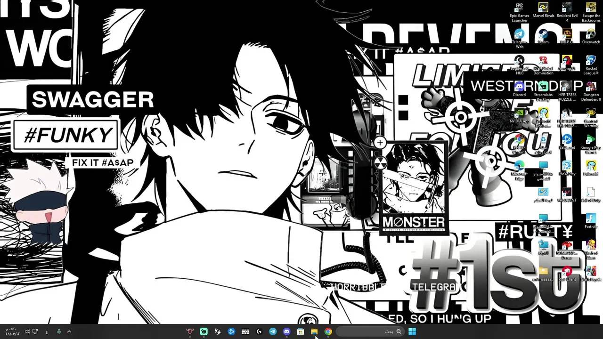Click the VALORANT desktop icon
This screenshot has width=603, height=339.
(567, 195)
